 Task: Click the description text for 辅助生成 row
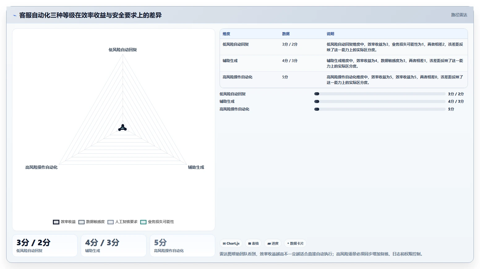(395, 64)
